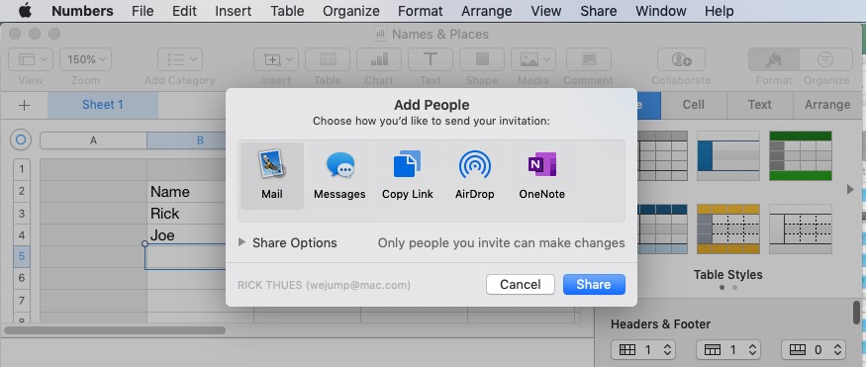Viewport: 866px width, 367px height.
Task: Select AirDrop as sharing method
Action: pyautogui.click(x=474, y=175)
